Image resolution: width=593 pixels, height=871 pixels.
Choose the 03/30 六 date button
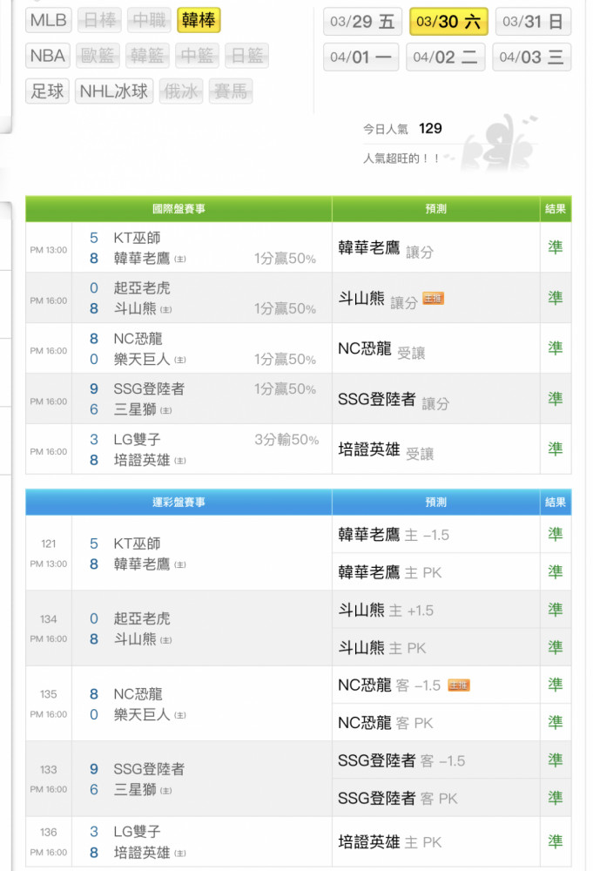pyautogui.click(x=448, y=22)
